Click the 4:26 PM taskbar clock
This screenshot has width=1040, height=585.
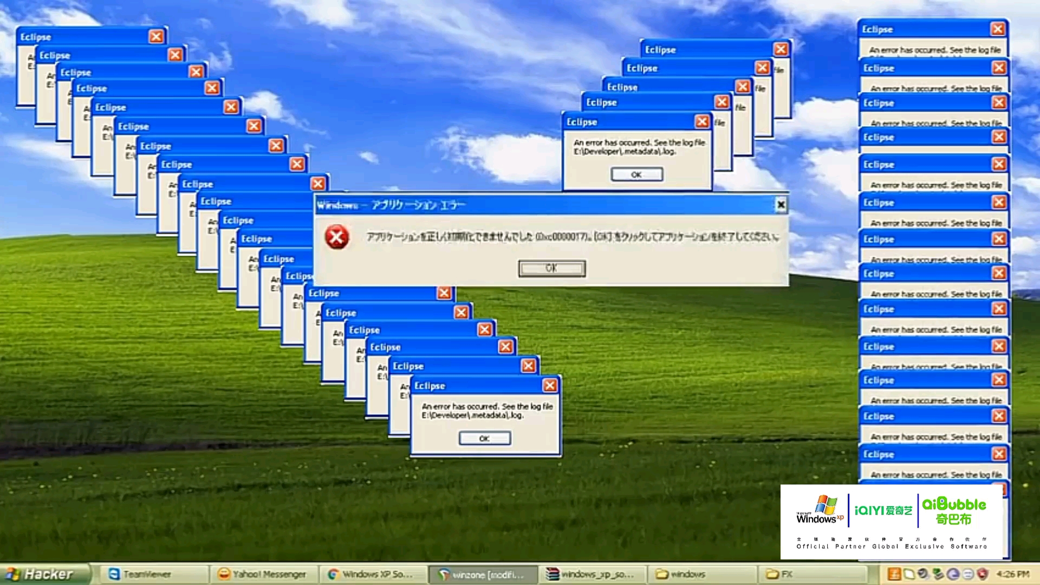point(1013,574)
